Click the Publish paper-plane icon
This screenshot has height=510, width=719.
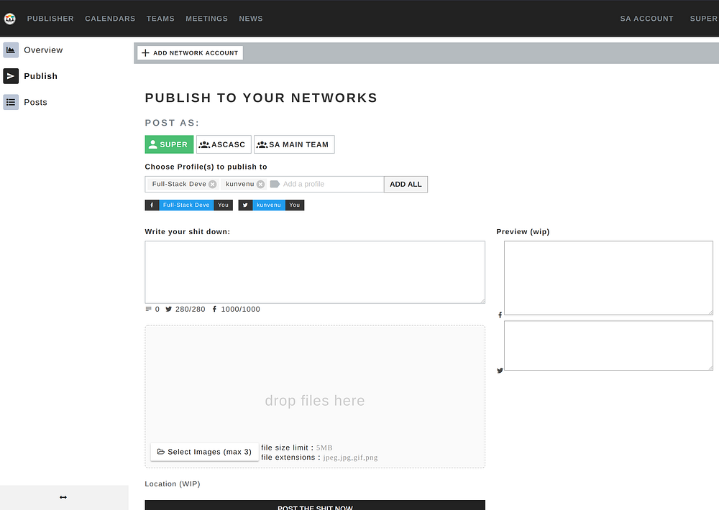11,76
